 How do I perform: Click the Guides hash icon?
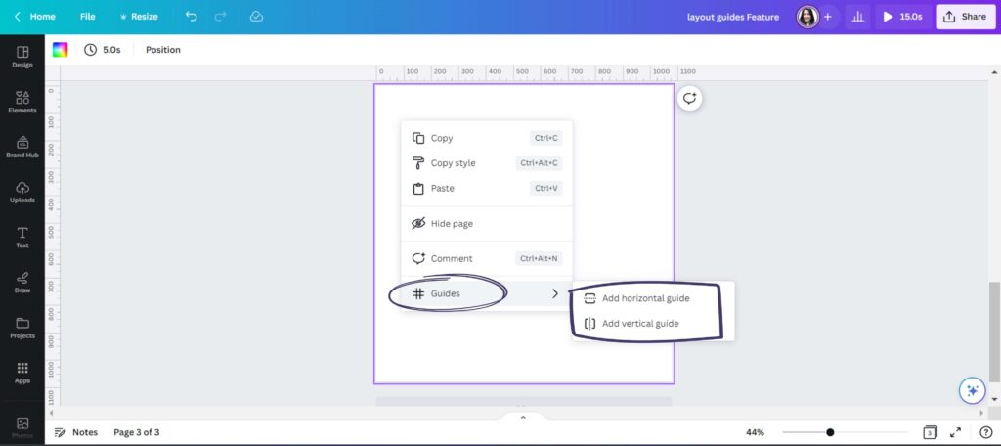[418, 294]
